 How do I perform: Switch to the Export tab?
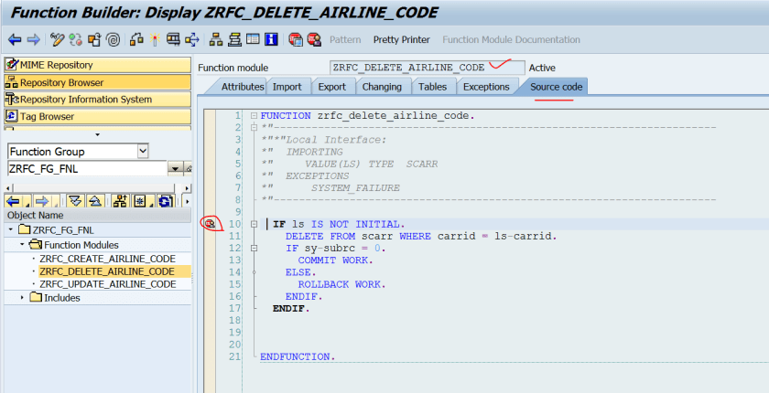pos(332,87)
